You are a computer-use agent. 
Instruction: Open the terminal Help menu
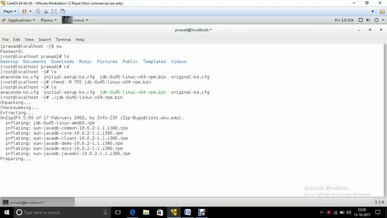[x=80, y=39]
